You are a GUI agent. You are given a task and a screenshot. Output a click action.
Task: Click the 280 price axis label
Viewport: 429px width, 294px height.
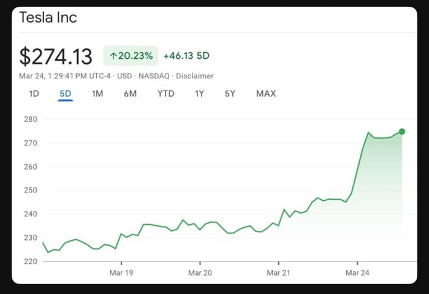(x=31, y=119)
